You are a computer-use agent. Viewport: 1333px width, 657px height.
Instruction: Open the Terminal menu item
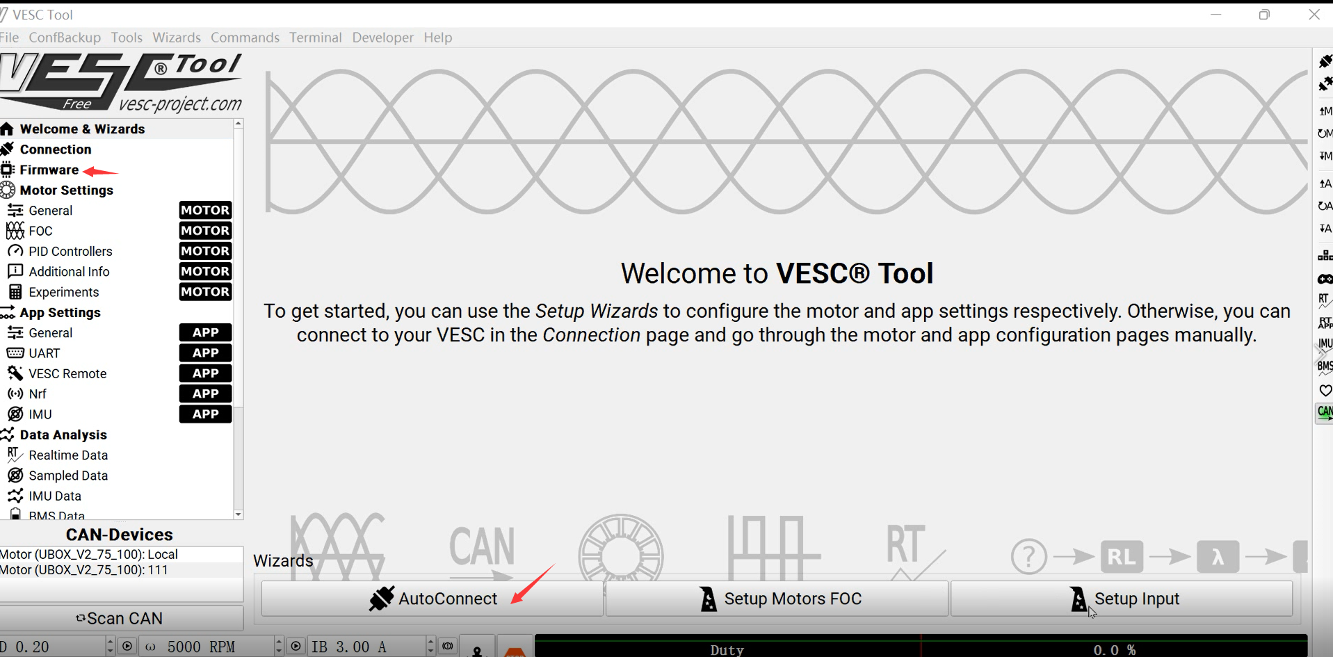[x=315, y=37]
